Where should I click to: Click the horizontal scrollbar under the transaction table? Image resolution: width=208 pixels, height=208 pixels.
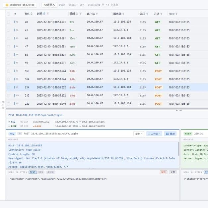click(107, 109)
